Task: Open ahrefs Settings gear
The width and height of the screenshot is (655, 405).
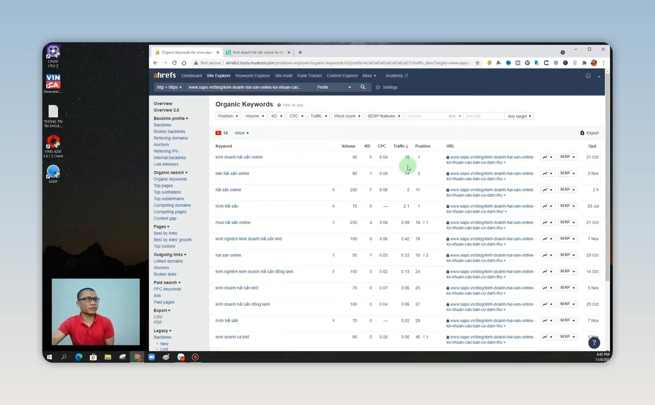Action: coord(387,87)
